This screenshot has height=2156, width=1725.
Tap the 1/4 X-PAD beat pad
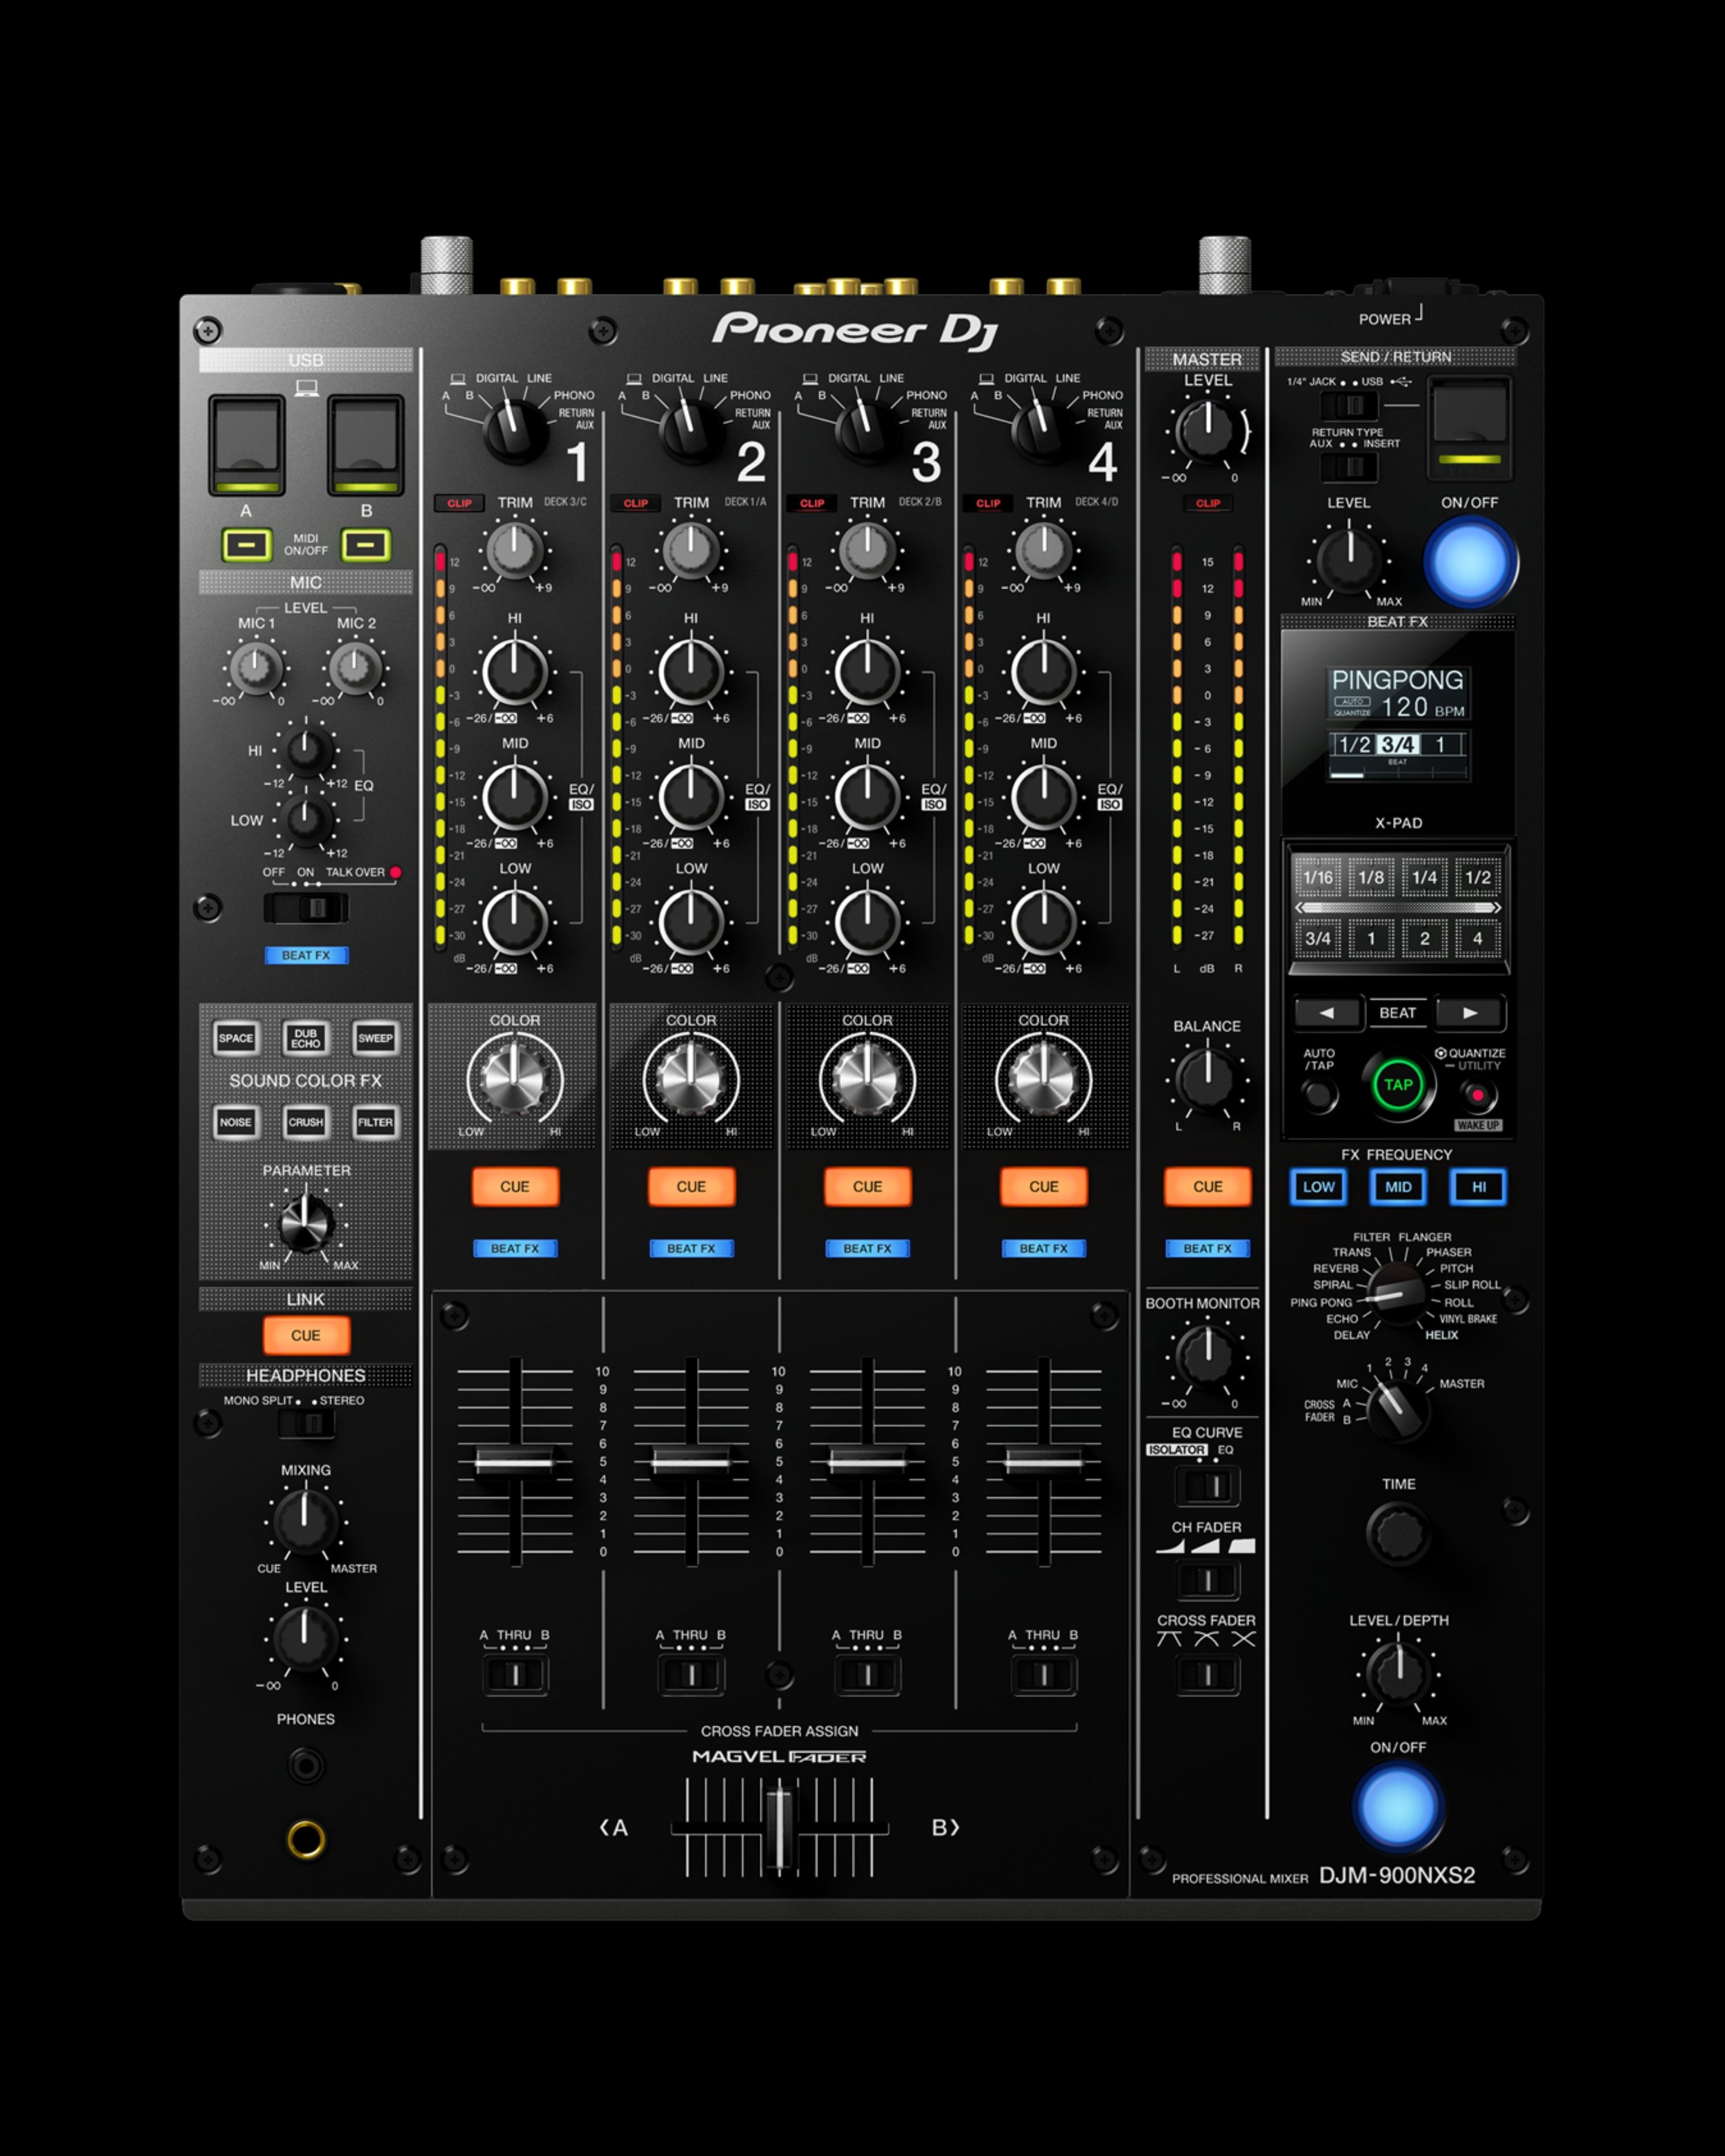[1424, 877]
